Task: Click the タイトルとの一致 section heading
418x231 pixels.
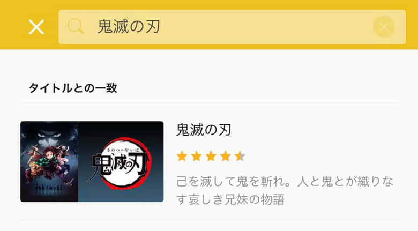Action: click(73, 88)
